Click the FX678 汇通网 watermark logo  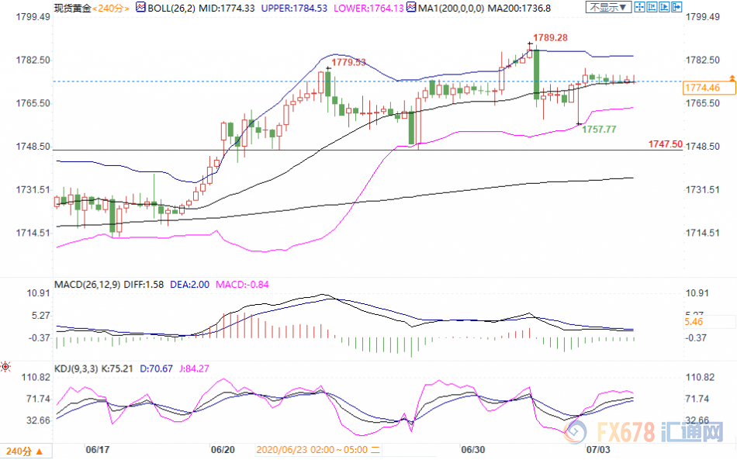(666, 431)
